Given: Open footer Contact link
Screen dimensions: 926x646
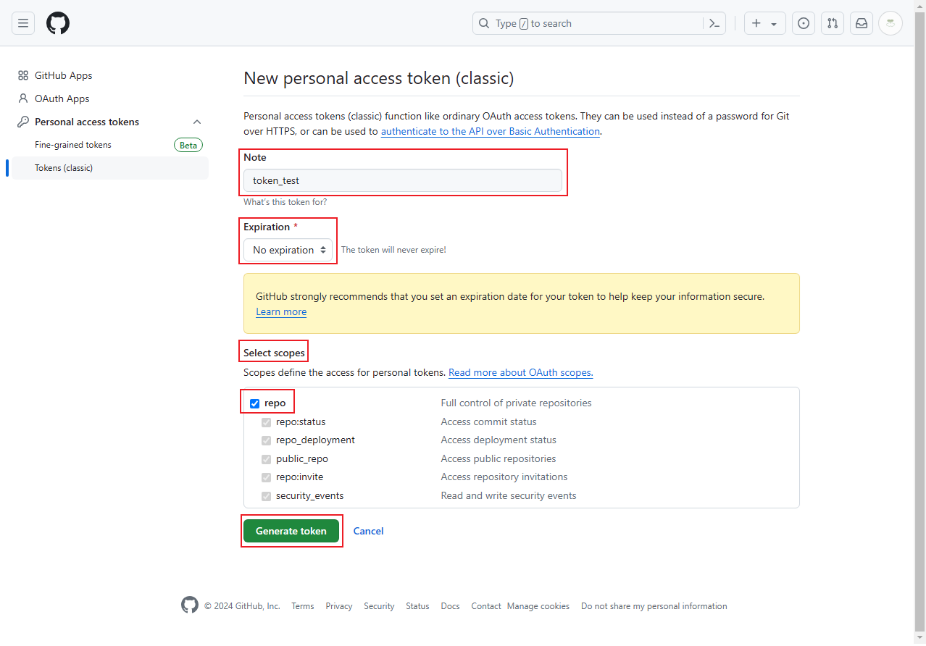Looking at the screenshot, I should click(x=486, y=606).
